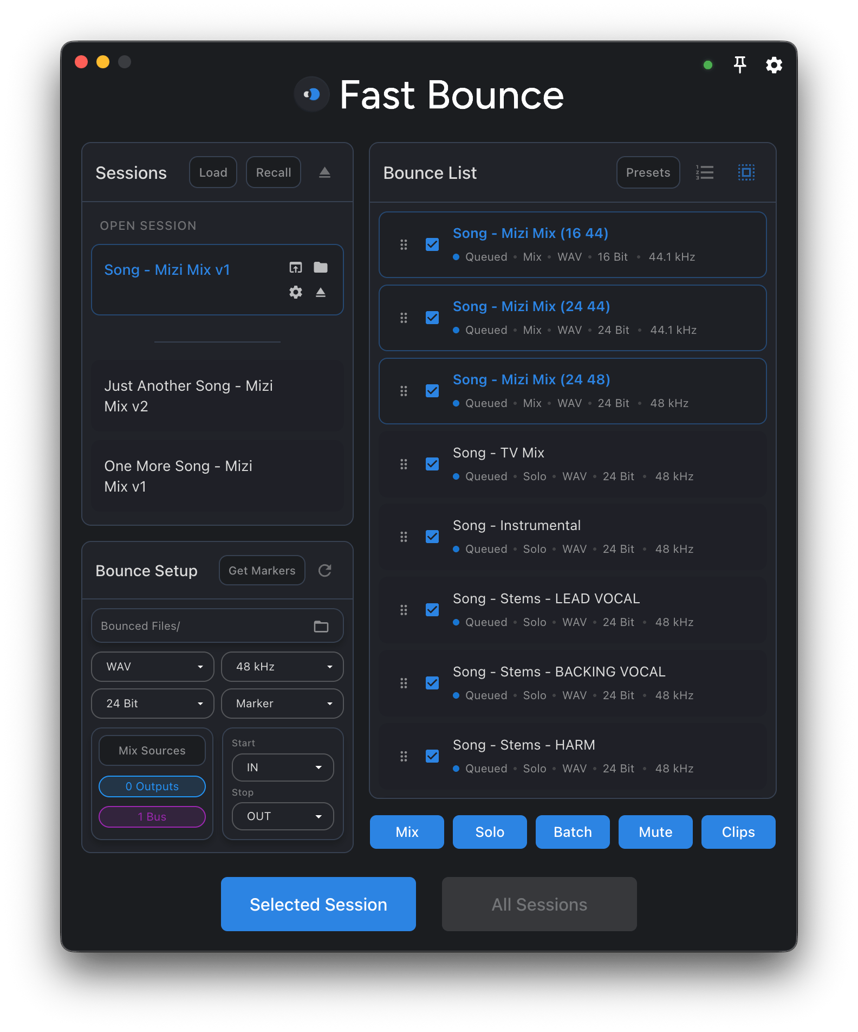Click the select-all icon in Bounce List header
This screenshot has width=858, height=1032.
746,172
